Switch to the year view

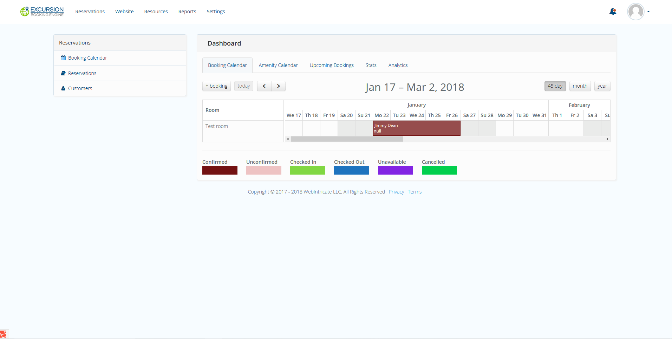pyautogui.click(x=602, y=86)
